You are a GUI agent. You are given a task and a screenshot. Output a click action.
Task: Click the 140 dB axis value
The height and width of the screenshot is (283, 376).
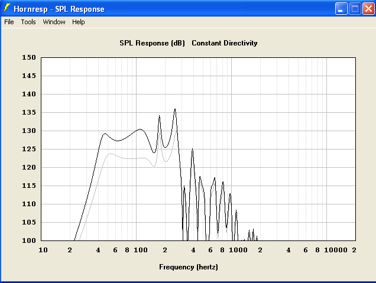pos(29,94)
